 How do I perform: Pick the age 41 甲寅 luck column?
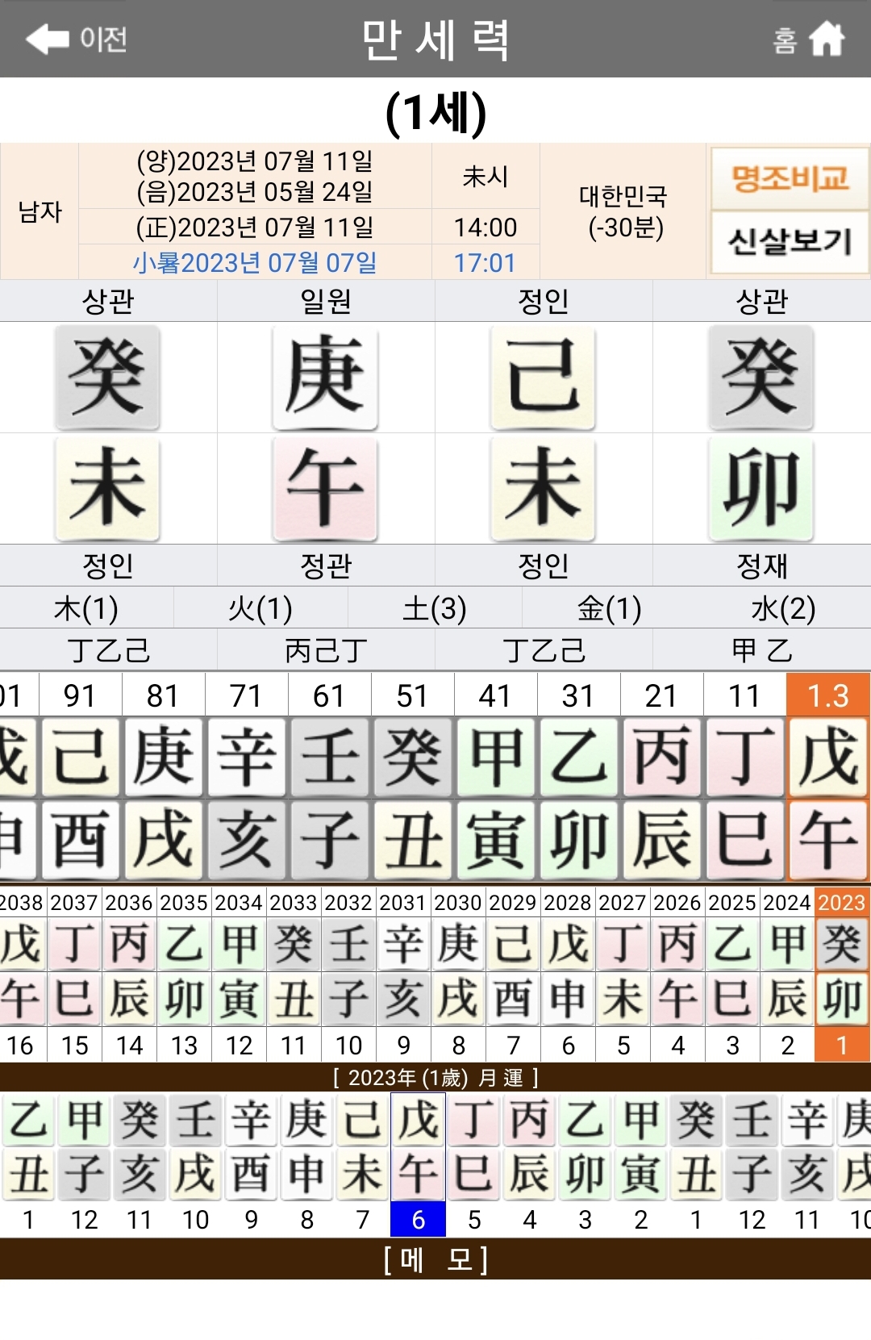click(x=495, y=777)
